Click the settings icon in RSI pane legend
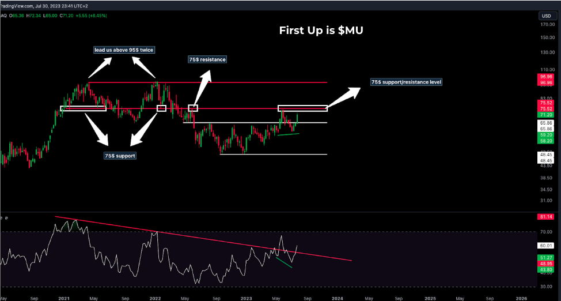Screen dimensions: 561x301 click(7, 218)
